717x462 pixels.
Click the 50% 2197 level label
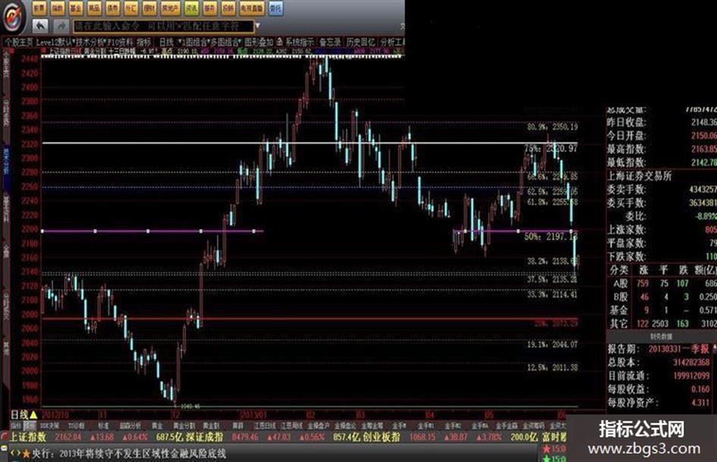coord(551,237)
